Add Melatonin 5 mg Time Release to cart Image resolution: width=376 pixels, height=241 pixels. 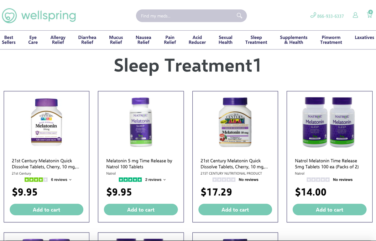click(x=141, y=210)
